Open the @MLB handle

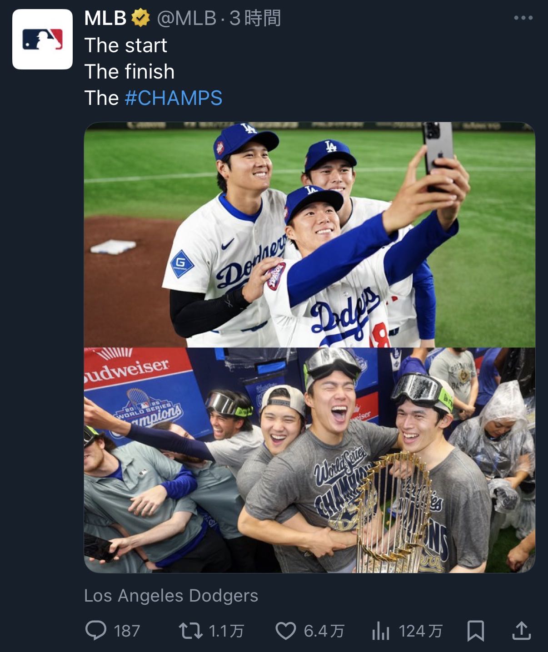186,18
